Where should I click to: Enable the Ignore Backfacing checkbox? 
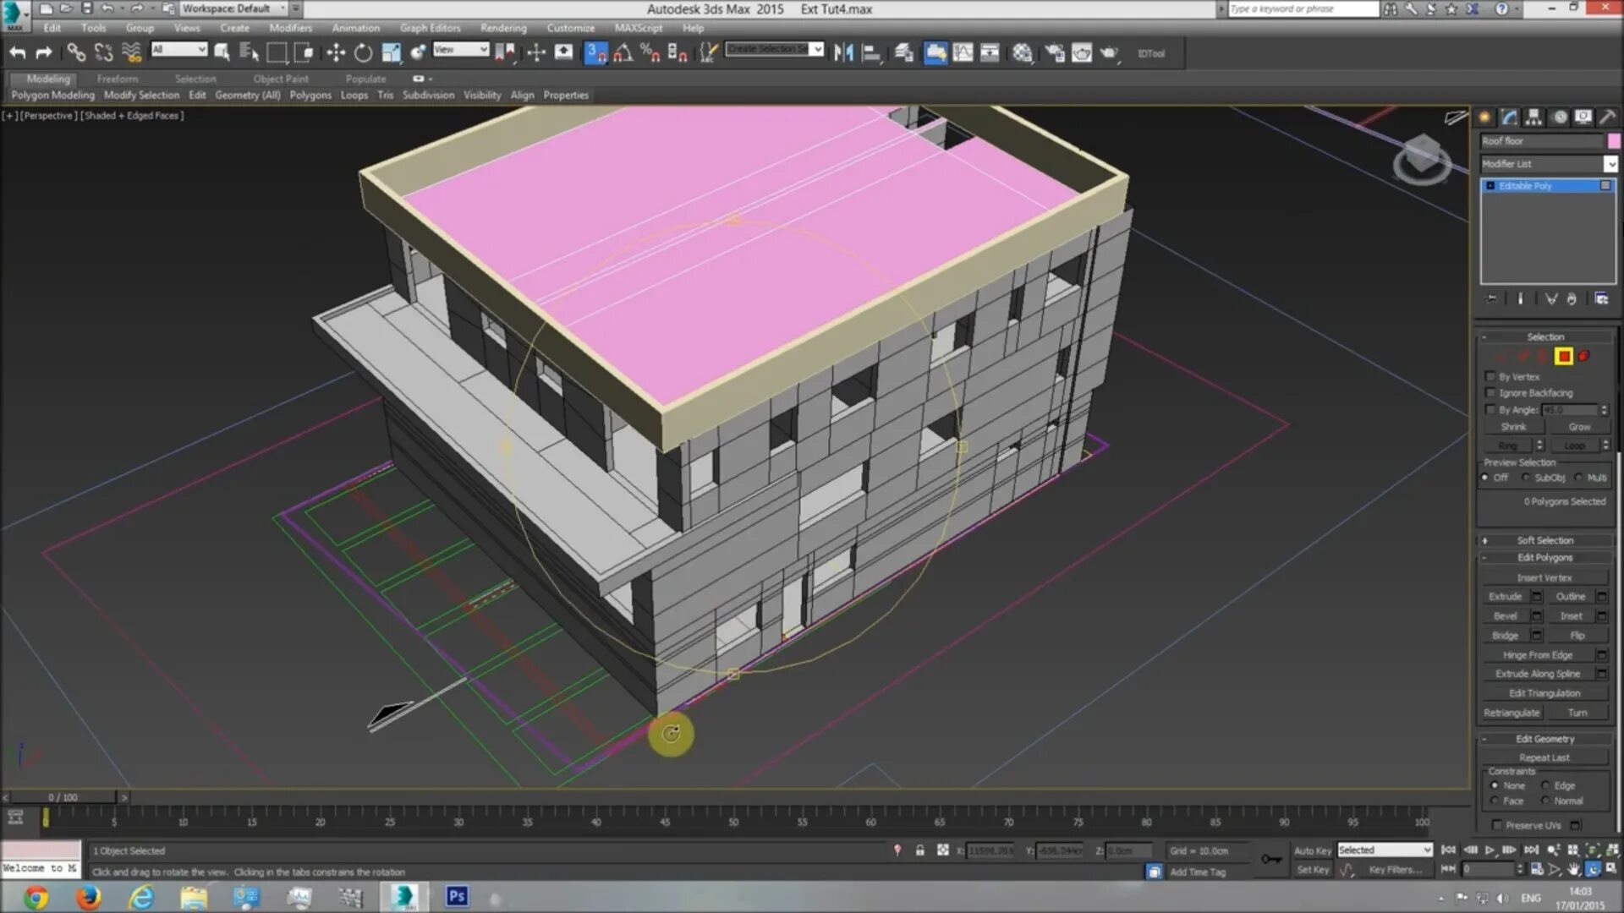coord(1491,393)
